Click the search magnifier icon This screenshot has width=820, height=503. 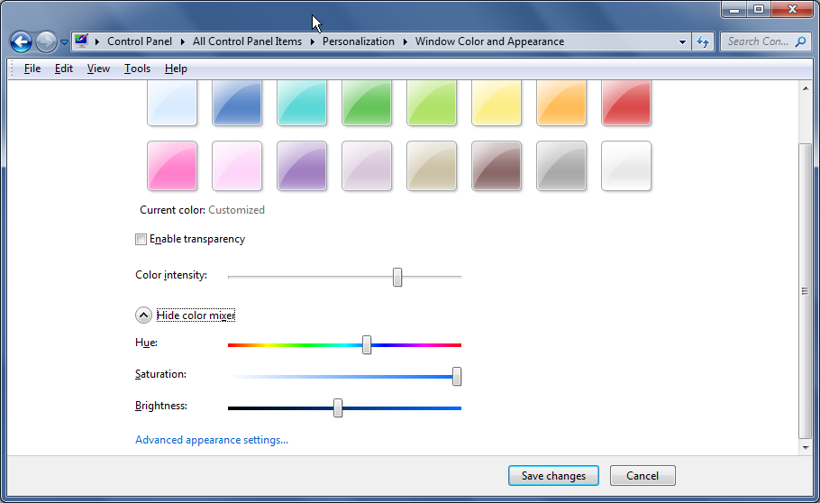800,41
